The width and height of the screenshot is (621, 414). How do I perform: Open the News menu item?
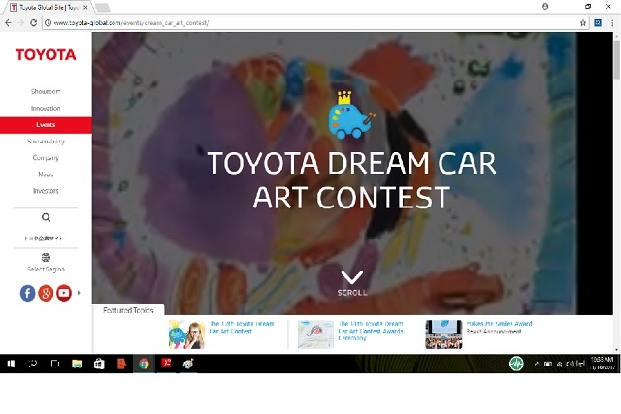[46, 175]
